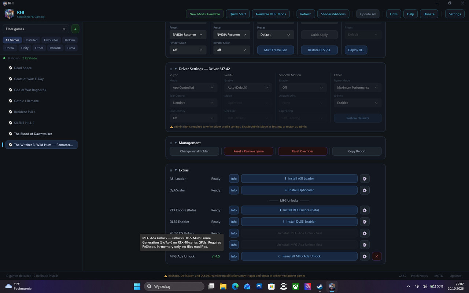Open Microsoft Store from taskbar
The image size is (469, 293).
(271, 286)
